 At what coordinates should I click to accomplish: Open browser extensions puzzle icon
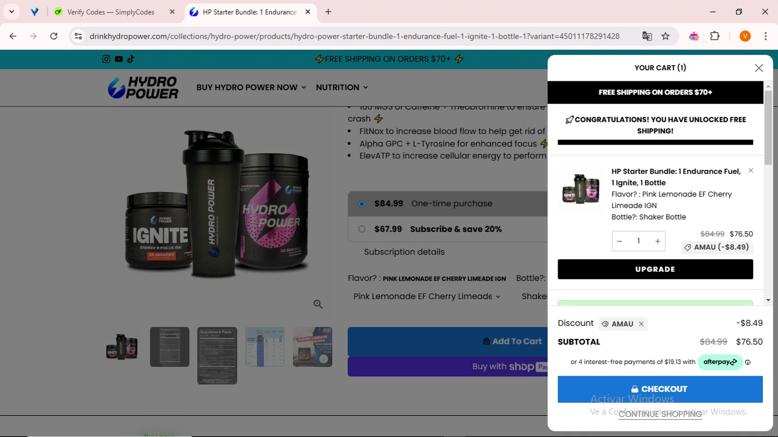pos(715,36)
